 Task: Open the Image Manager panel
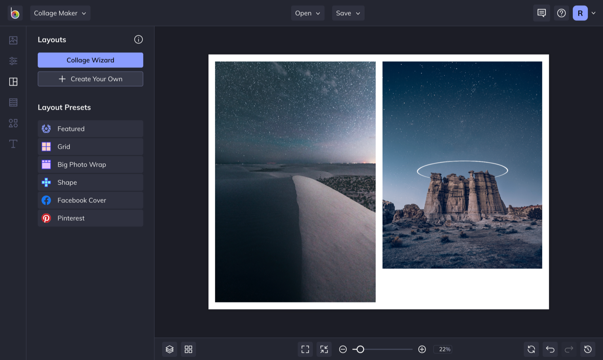coord(13,40)
